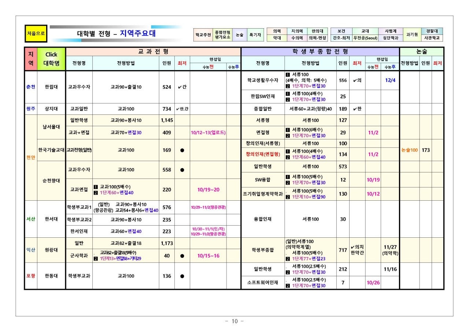469x332 pixels.
Task: Click the 남서울대 university name
Action: click(51, 127)
